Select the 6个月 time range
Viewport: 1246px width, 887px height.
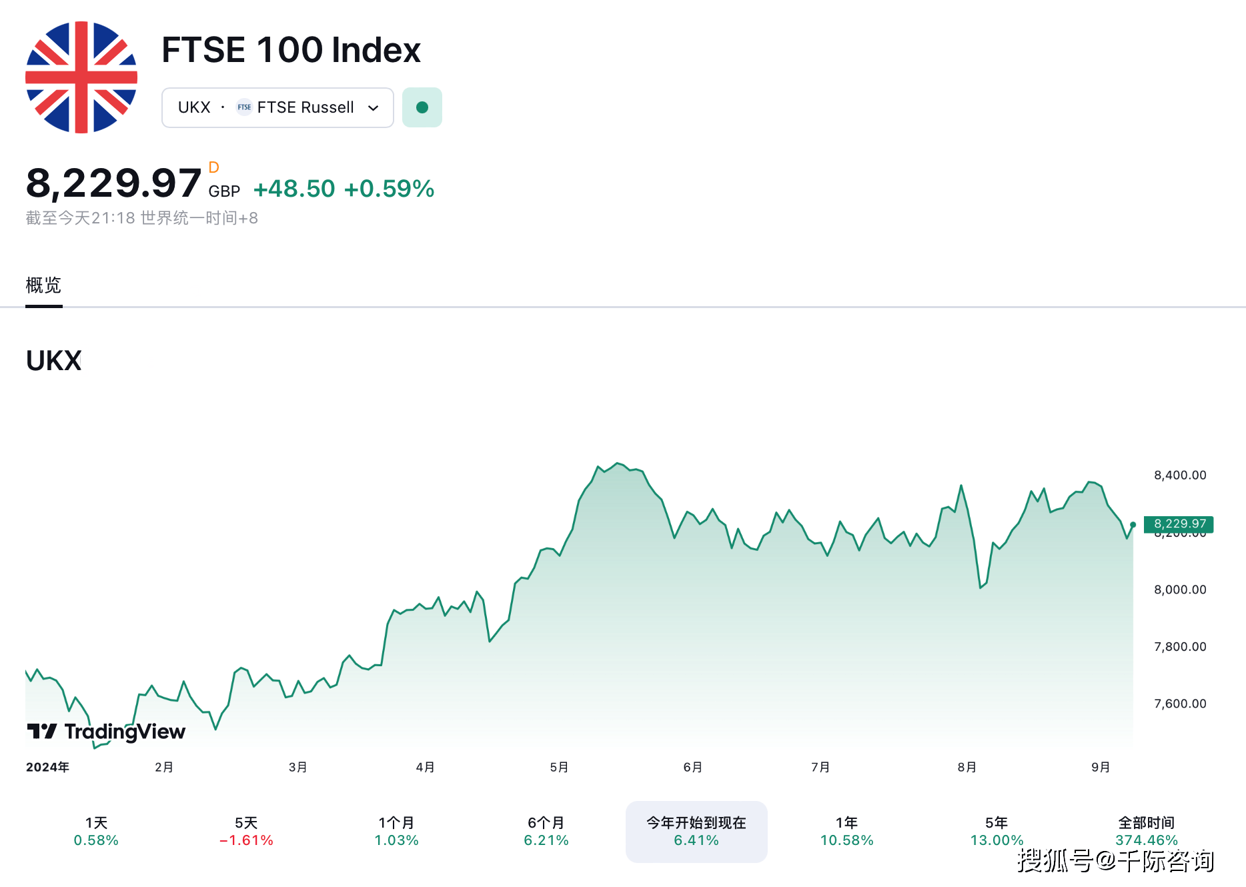pos(546,832)
